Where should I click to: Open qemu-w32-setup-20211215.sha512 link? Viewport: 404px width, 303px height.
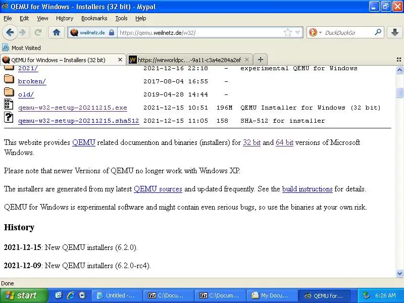pos(79,121)
